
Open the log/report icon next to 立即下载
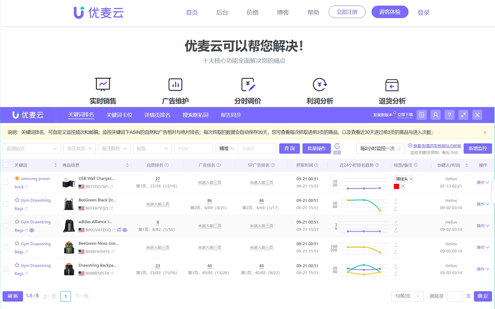[421, 115]
